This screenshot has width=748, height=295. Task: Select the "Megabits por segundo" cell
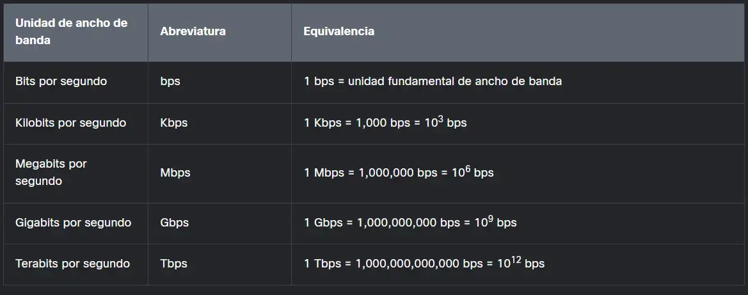51,173
